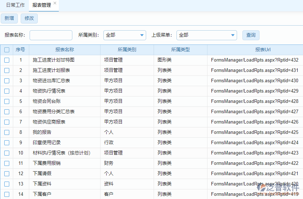Viewport: 303px width, 199px height.
Task: Click the 所属类别 column header
Action: 127,50
